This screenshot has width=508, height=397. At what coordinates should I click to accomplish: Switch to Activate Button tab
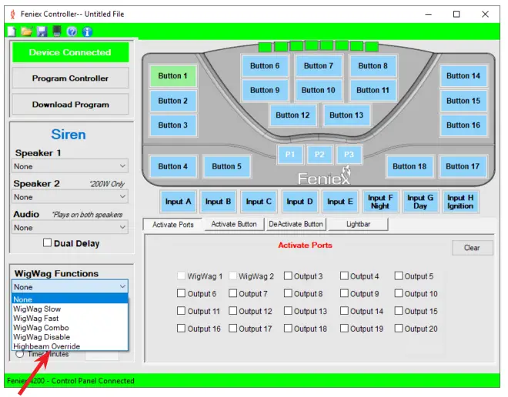click(x=233, y=224)
